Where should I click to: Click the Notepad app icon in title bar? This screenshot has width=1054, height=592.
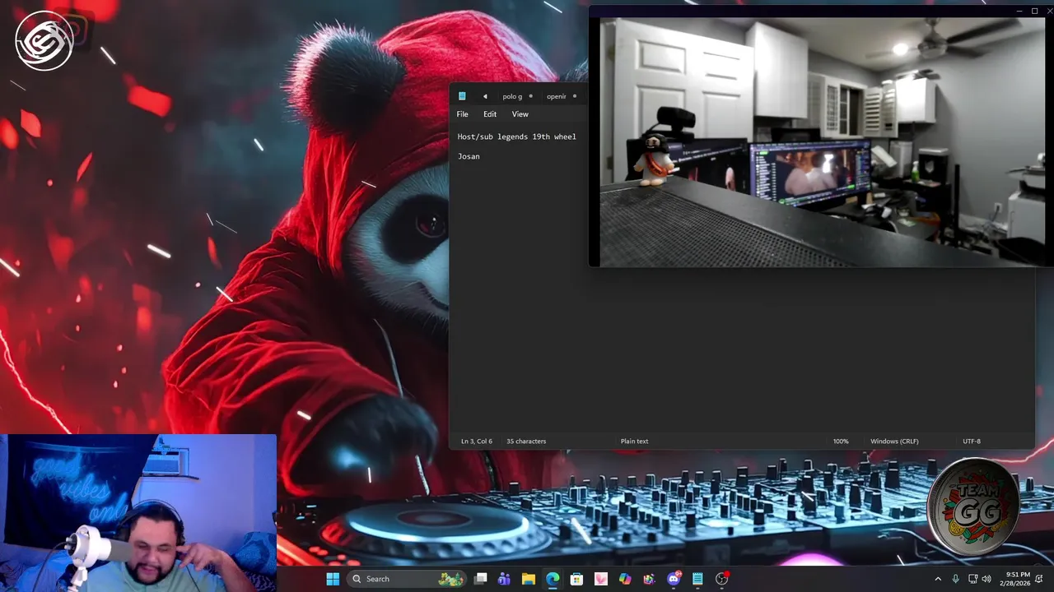(462, 96)
